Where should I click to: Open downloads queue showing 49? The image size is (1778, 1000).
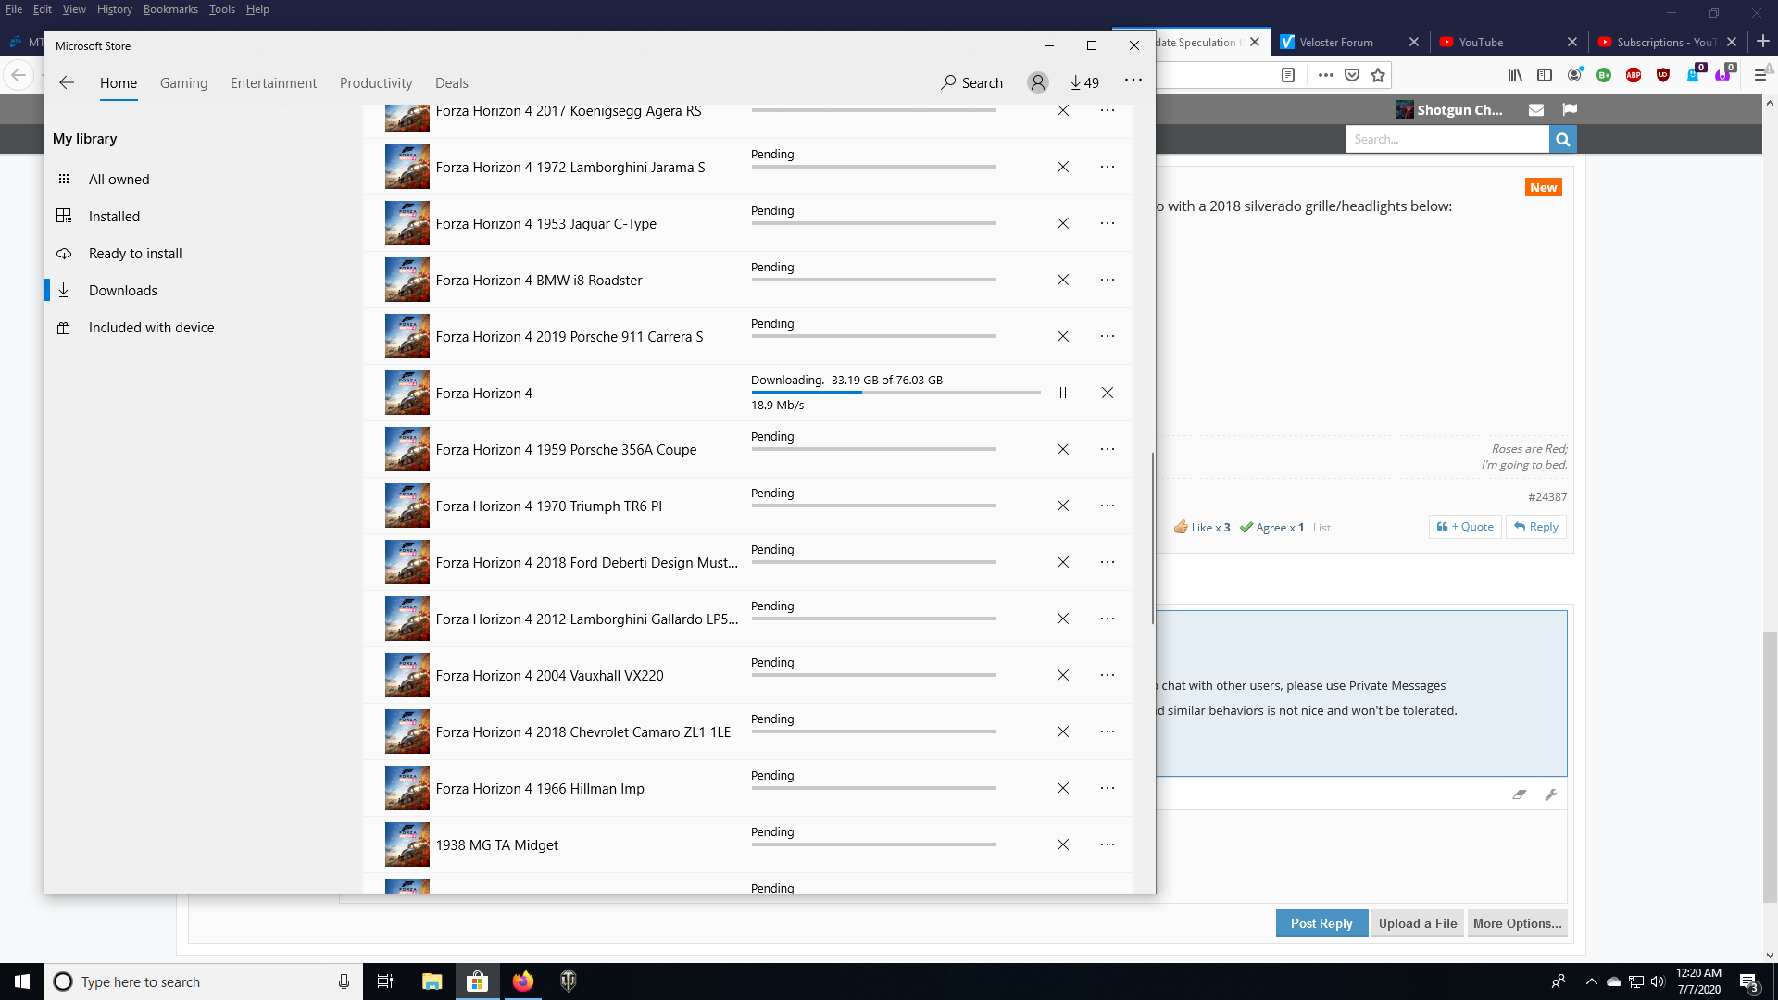[1084, 82]
